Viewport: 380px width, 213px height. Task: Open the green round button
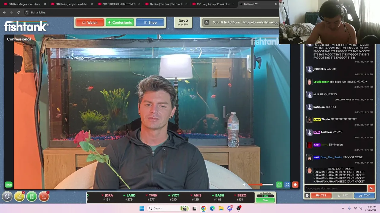[31, 196]
